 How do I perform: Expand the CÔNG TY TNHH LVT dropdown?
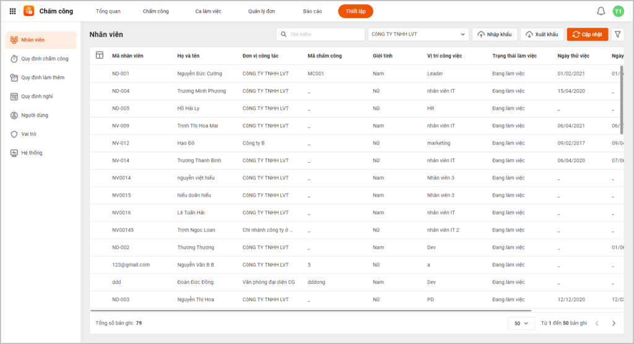(418, 35)
